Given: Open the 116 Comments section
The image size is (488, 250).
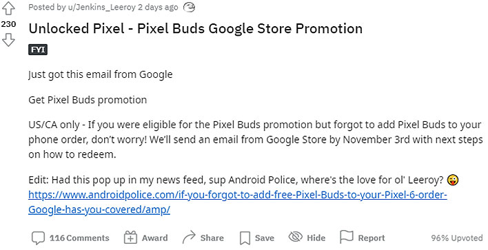Looking at the screenshot, I should pyautogui.click(x=79, y=238).
